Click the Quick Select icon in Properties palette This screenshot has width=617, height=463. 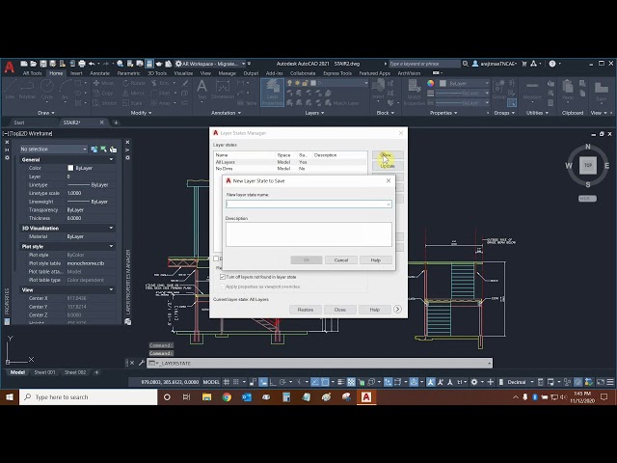114,150
